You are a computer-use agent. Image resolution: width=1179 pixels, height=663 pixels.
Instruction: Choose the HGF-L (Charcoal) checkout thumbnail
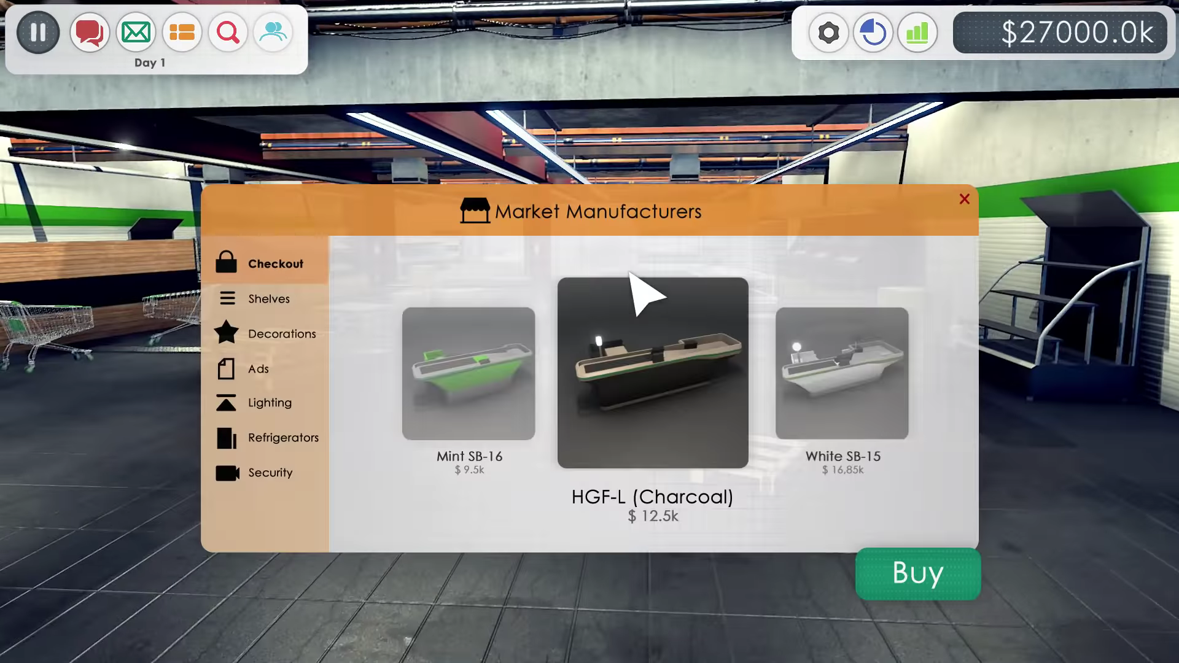tap(653, 373)
